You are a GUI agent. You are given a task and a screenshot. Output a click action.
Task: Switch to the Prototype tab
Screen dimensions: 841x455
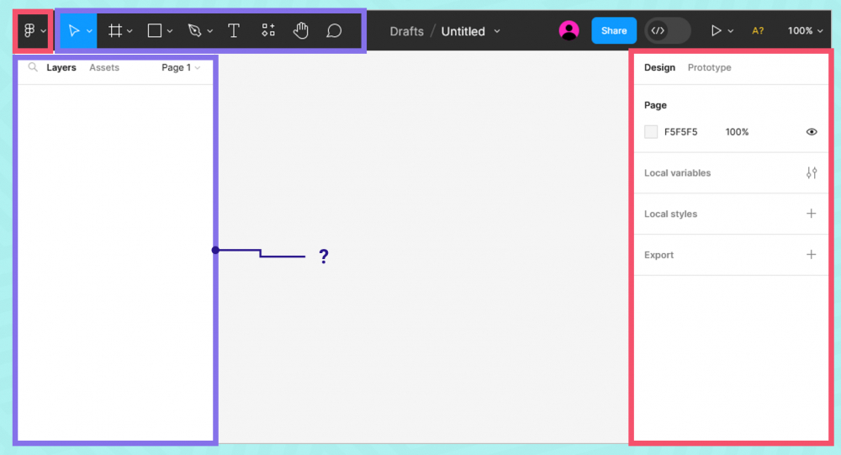tap(709, 68)
